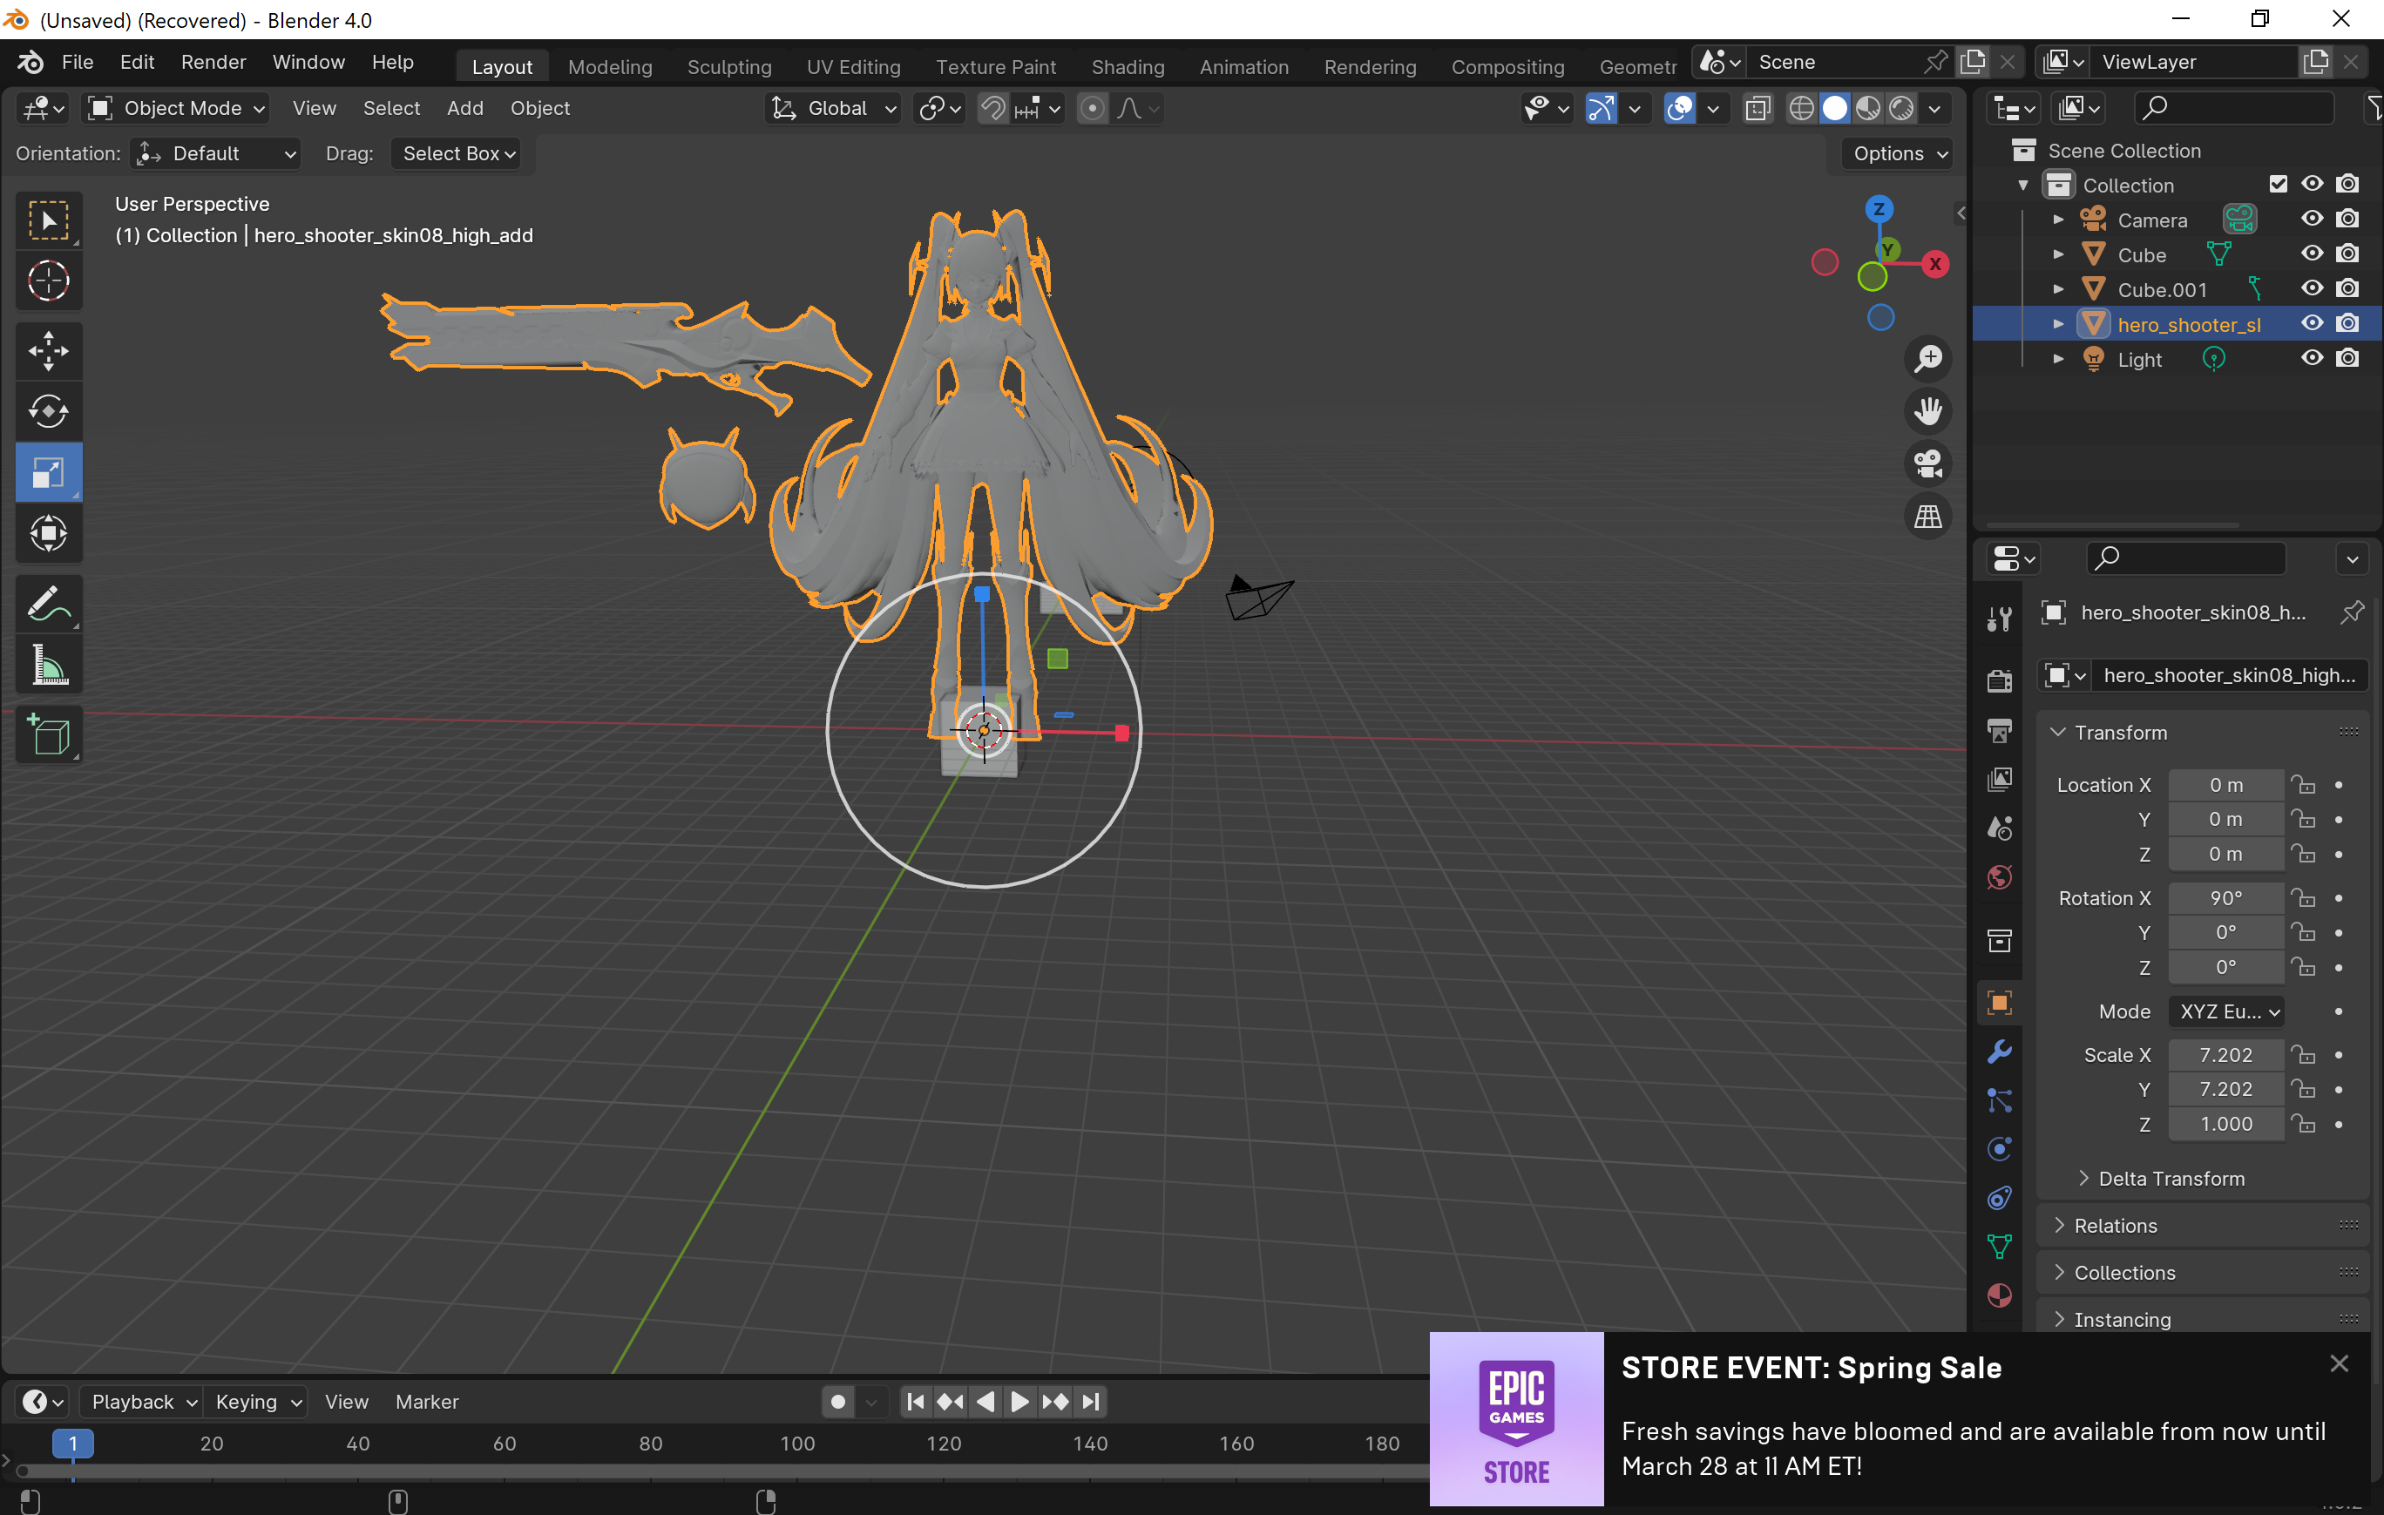
Task: Open the Output properties tab
Action: (x=1999, y=730)
